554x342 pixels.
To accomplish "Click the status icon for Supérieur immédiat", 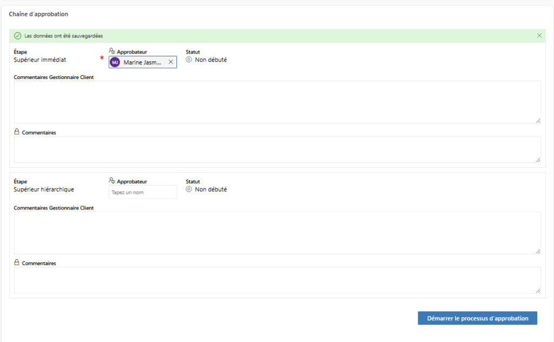I will 189,60.
